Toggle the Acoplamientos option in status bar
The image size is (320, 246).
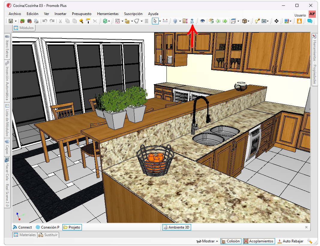[259, 241]
